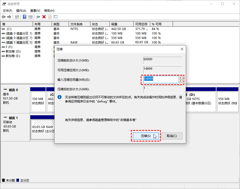Open the 查看(V) menu

coord(35,11)
